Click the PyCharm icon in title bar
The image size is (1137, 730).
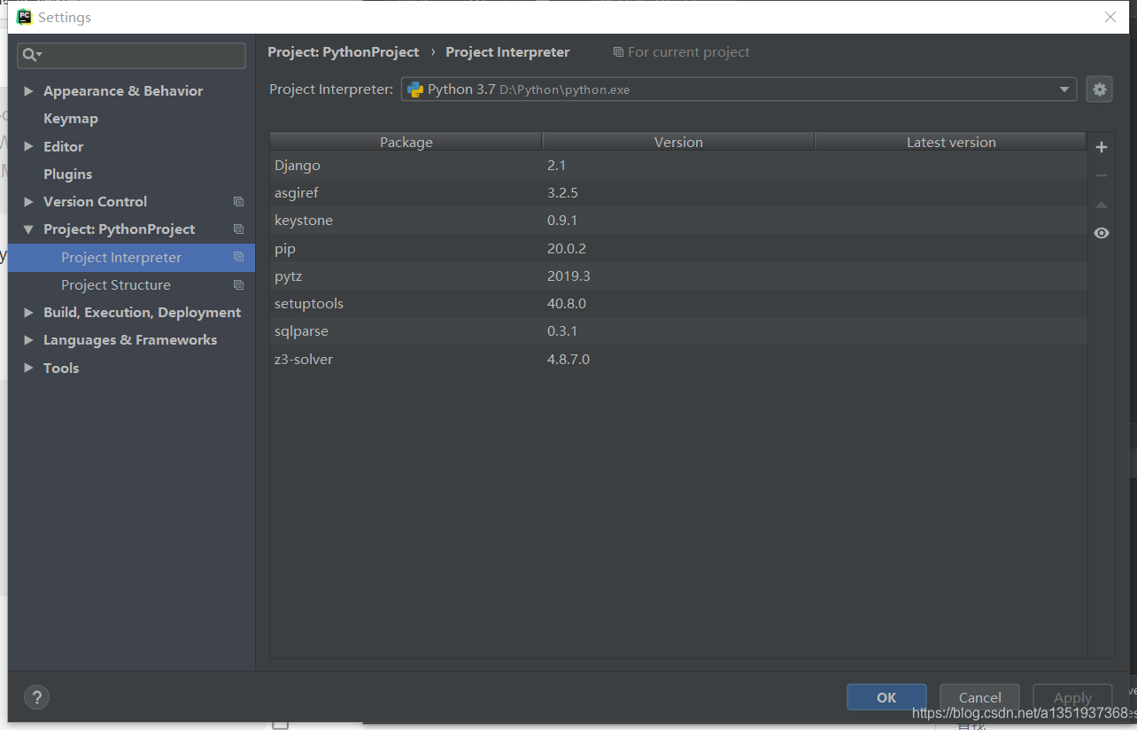(24, 17)
